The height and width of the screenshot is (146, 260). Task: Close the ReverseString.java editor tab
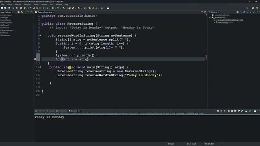click(x=54, y=12)
